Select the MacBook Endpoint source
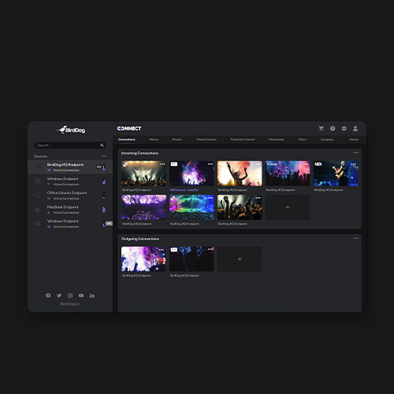The height and width of the screenshot is (394, 394). [x=70, y=210]
